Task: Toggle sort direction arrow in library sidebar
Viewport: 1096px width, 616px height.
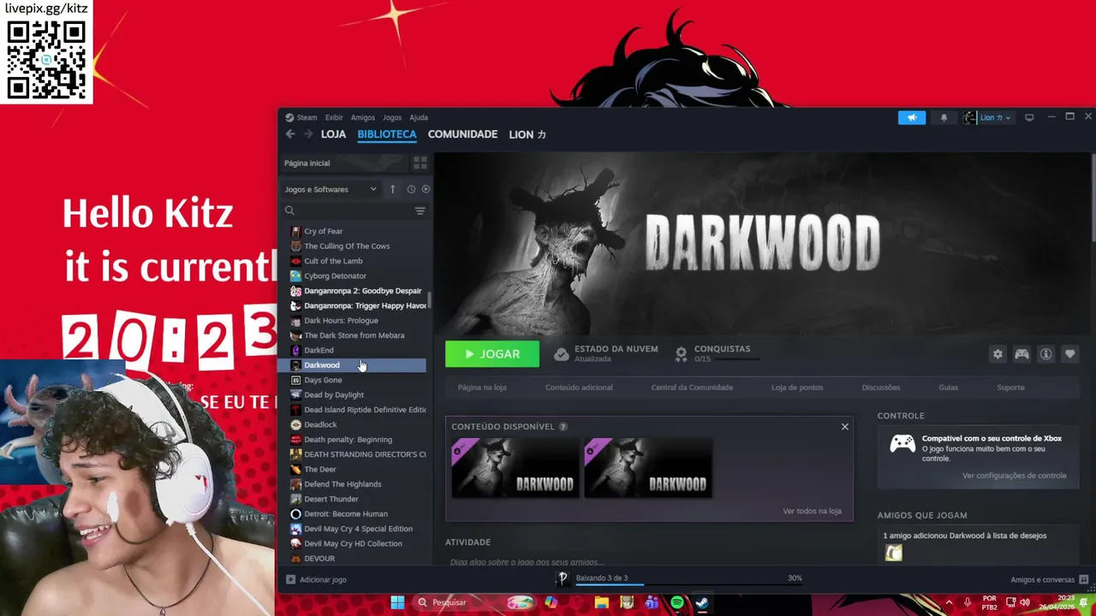Action: point(392,189)
